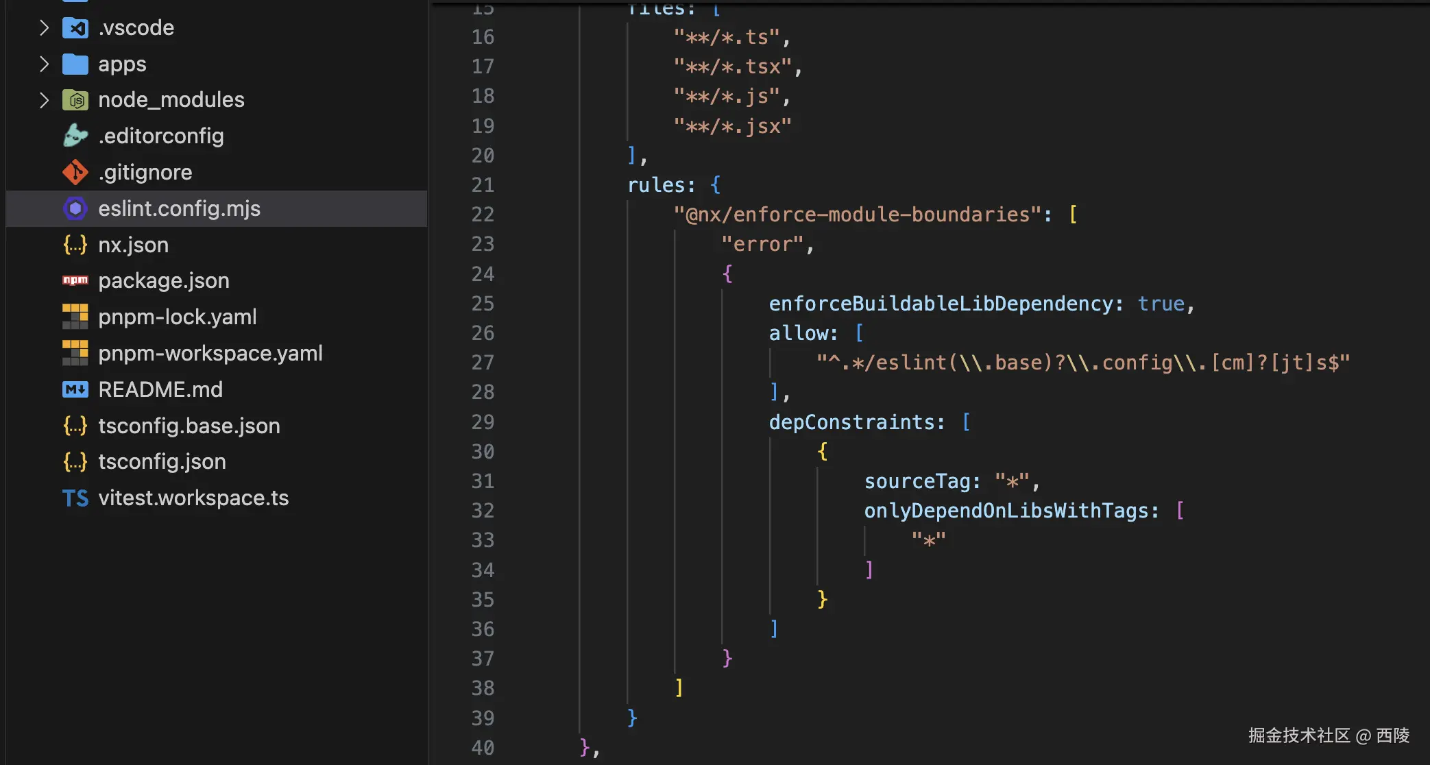
Task: Expand the apps folder chevron
Action: point(44,64)
